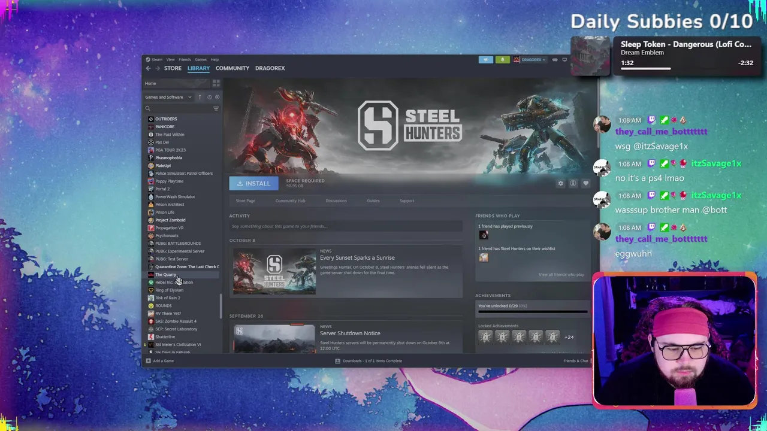Screen dimensions: 767x431
Task: Select Portal 2 in the library list
Action: pos(183,189)
